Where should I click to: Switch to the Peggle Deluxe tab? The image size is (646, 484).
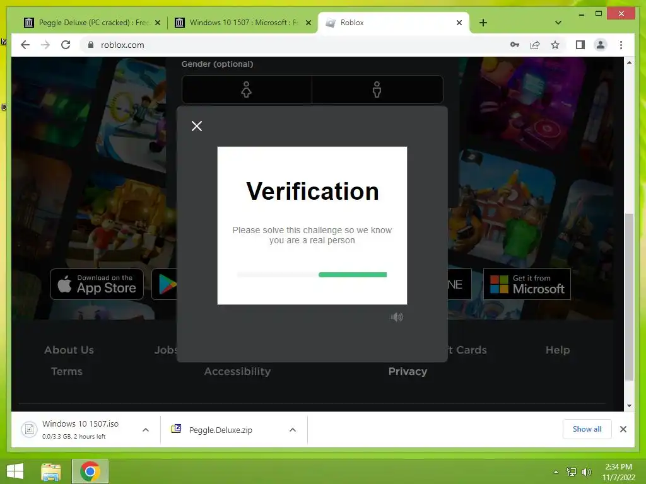tap(93, 23)
